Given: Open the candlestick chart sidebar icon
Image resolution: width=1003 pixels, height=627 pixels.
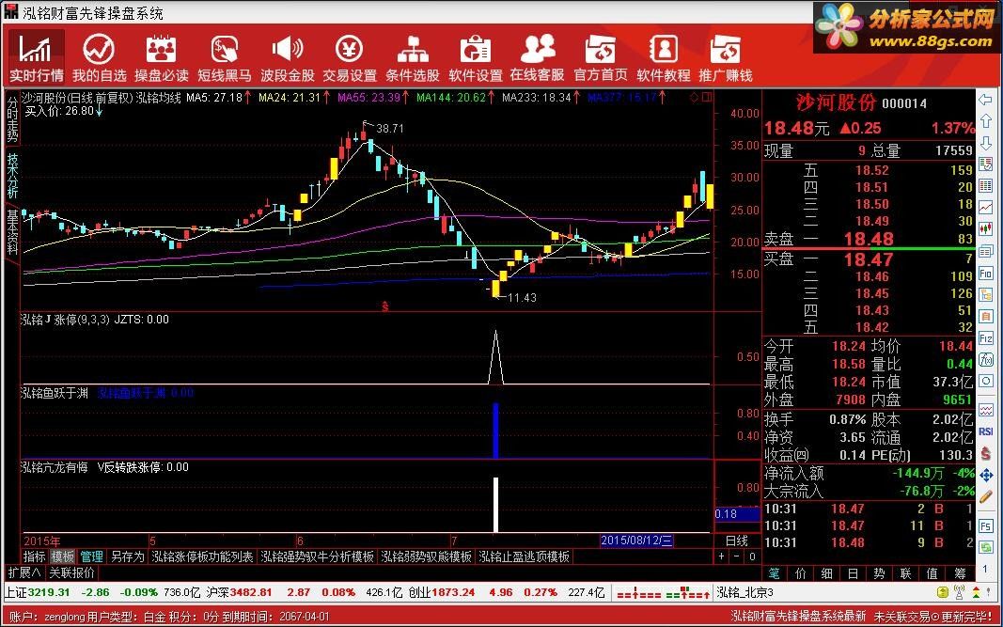Looking at the screenshot, I should pos(986,228).
